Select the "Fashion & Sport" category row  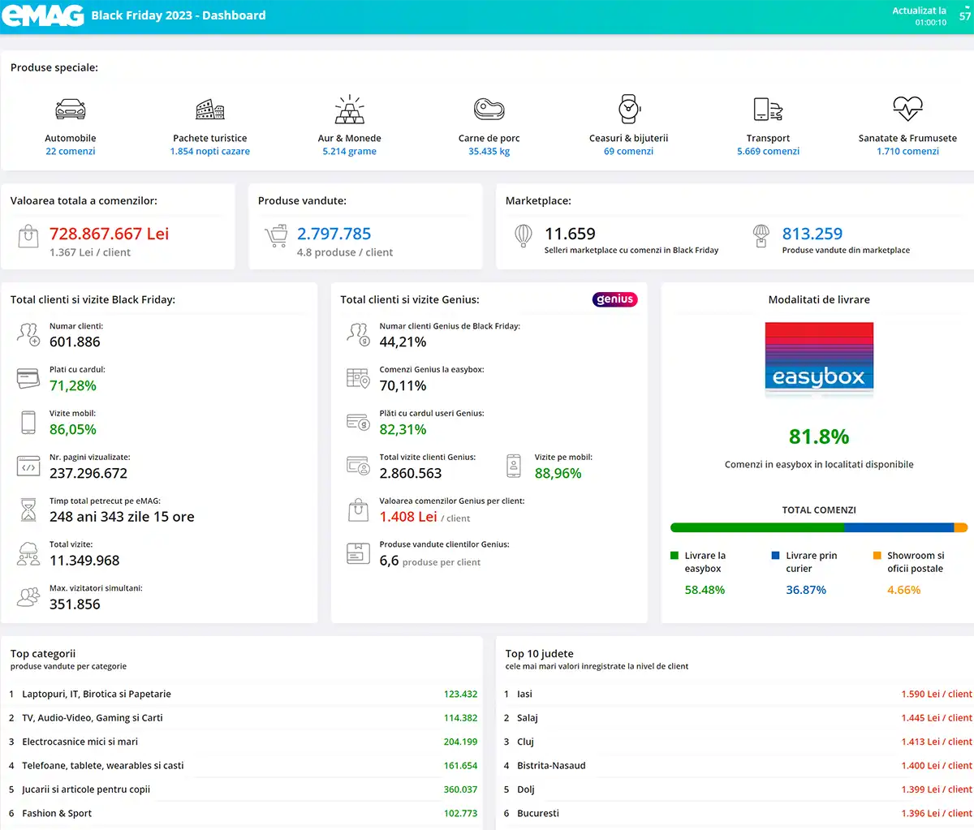point(243,813)
